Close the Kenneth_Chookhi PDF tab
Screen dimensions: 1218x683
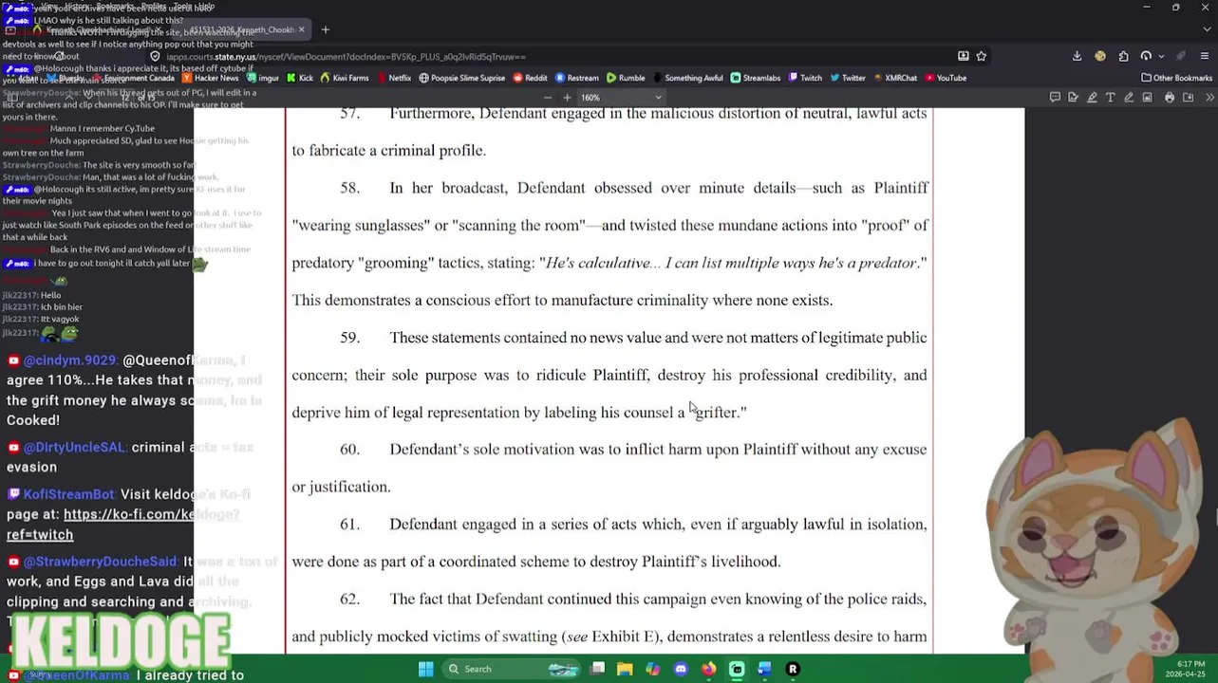click(x=301, y=29)
